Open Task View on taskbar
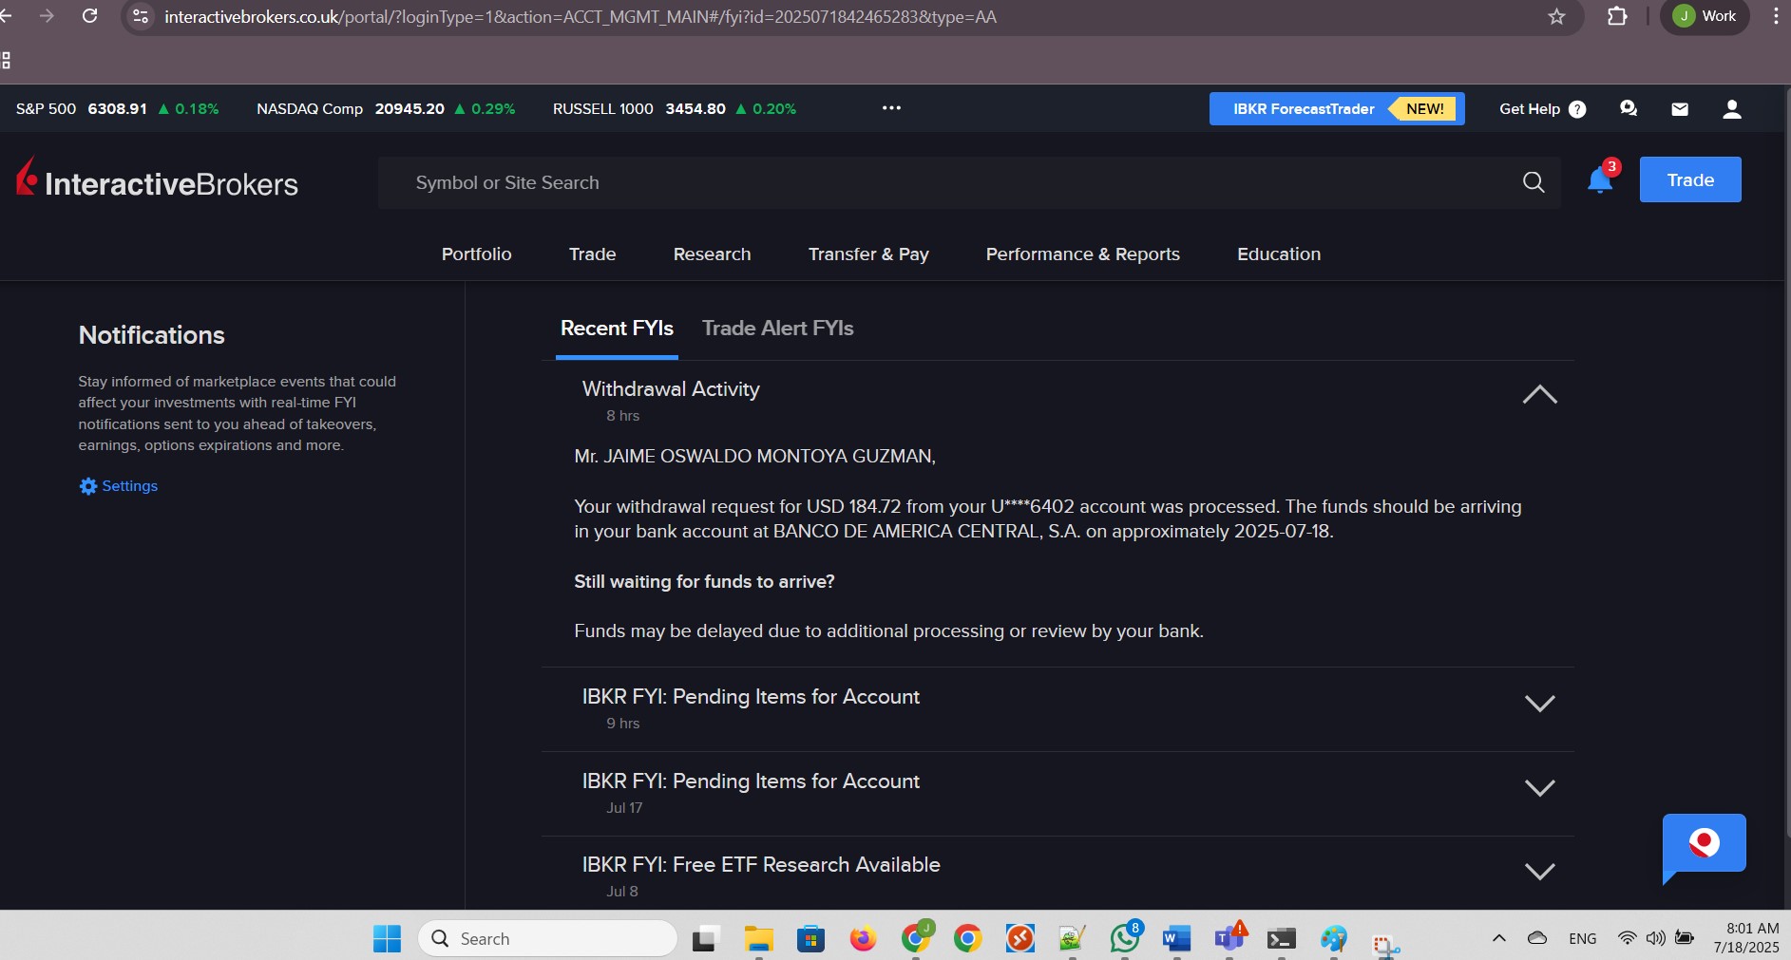The height and width of the screenshot is (960, 1791). pyautogui.click(x=706, y=938)
